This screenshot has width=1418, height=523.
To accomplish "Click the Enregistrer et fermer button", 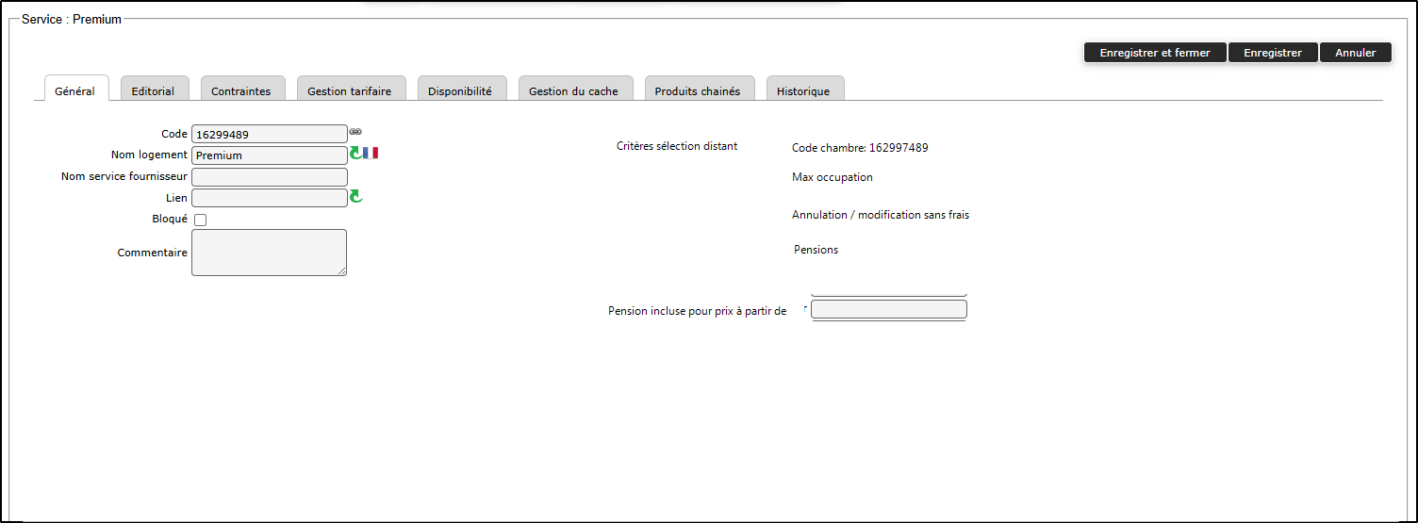I will pos(1154,53).
